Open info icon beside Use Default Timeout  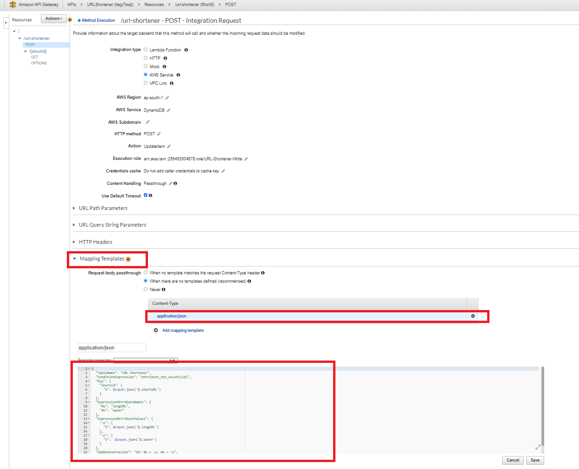point(150,196)
